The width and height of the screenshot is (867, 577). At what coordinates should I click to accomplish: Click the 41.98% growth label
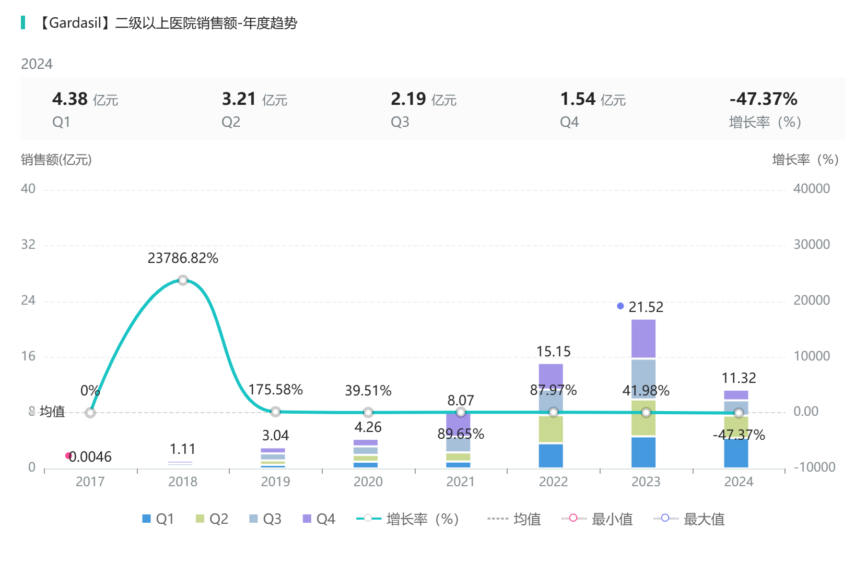(646, 391)
